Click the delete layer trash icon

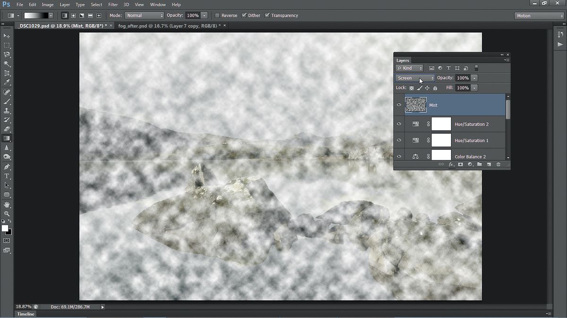(498, 164)
